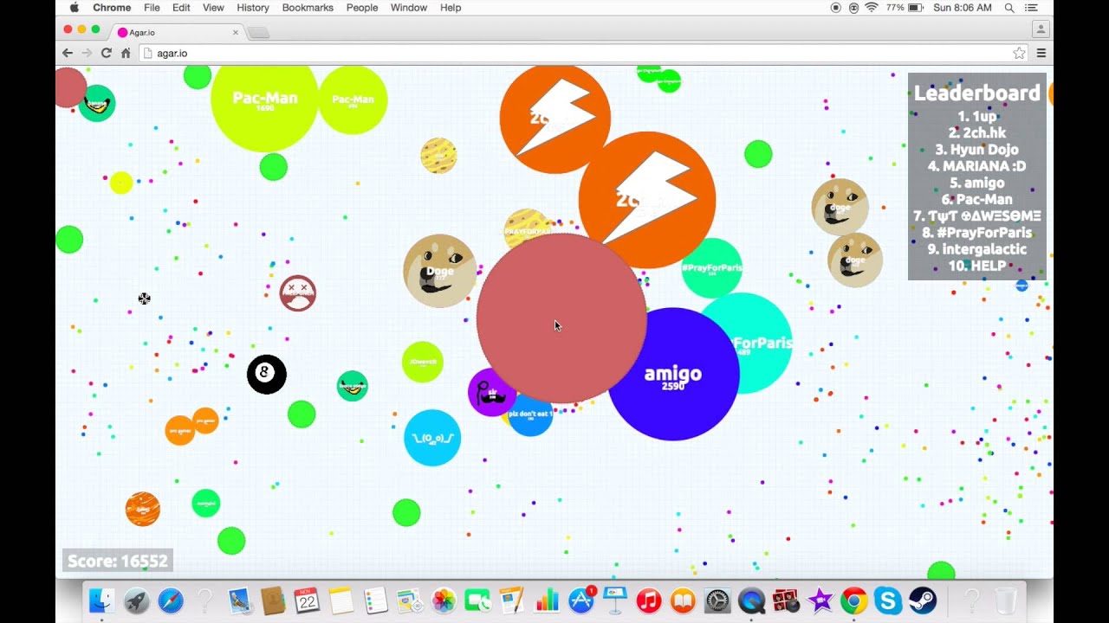Image resolution: width=1109 pixels, height=623 pixels.
Task: Open the Edit menu
Action: pyautogui.click(x=181, y=8)
